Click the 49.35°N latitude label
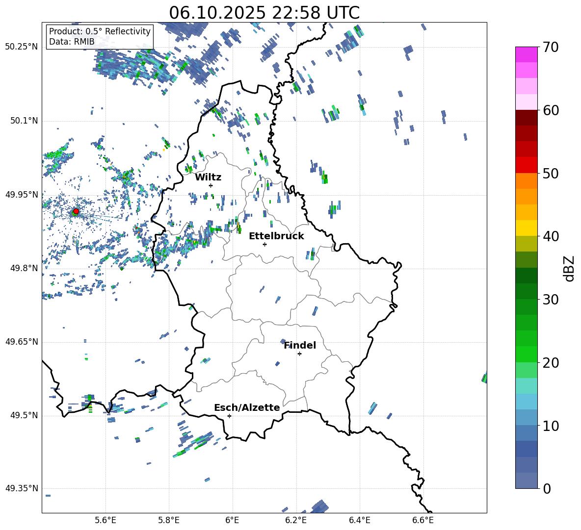The image size is (581, 530). 21,488
